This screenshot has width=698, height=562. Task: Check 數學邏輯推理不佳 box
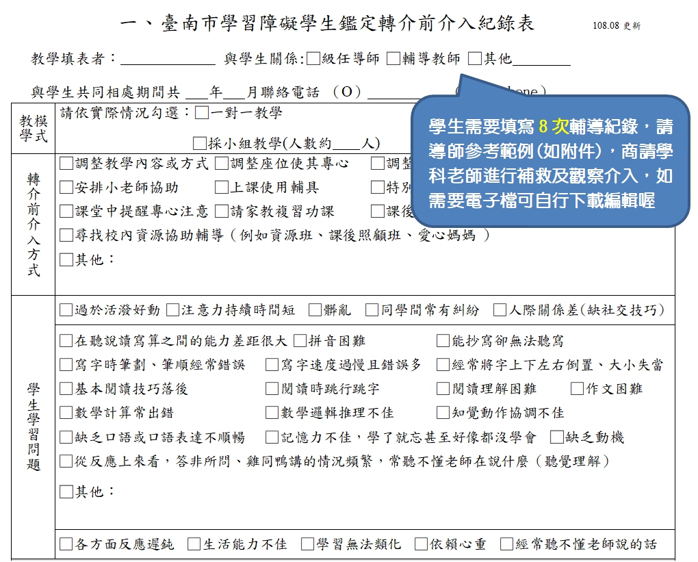pyautogui.click(x=272, y=413)
